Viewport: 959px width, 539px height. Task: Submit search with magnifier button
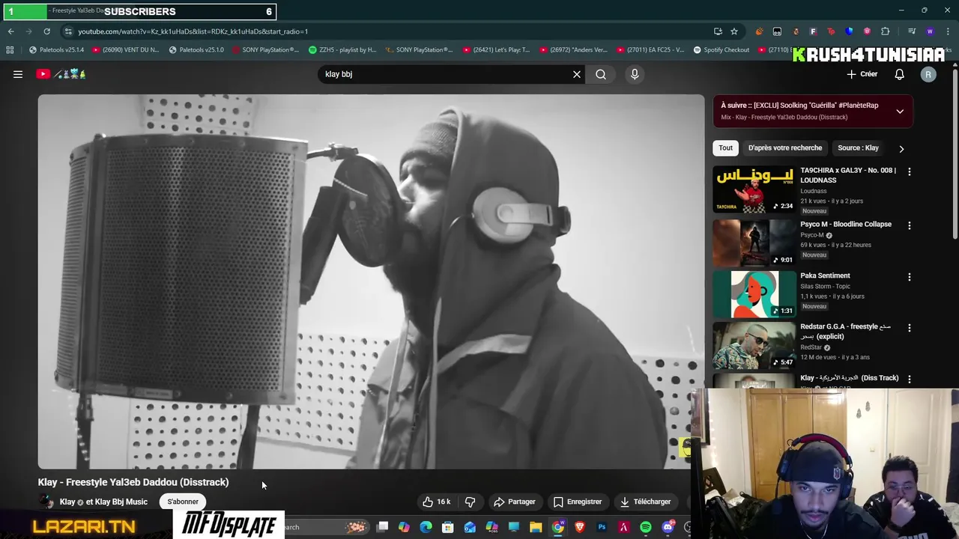pyautogui.click(x=601, y=74)
